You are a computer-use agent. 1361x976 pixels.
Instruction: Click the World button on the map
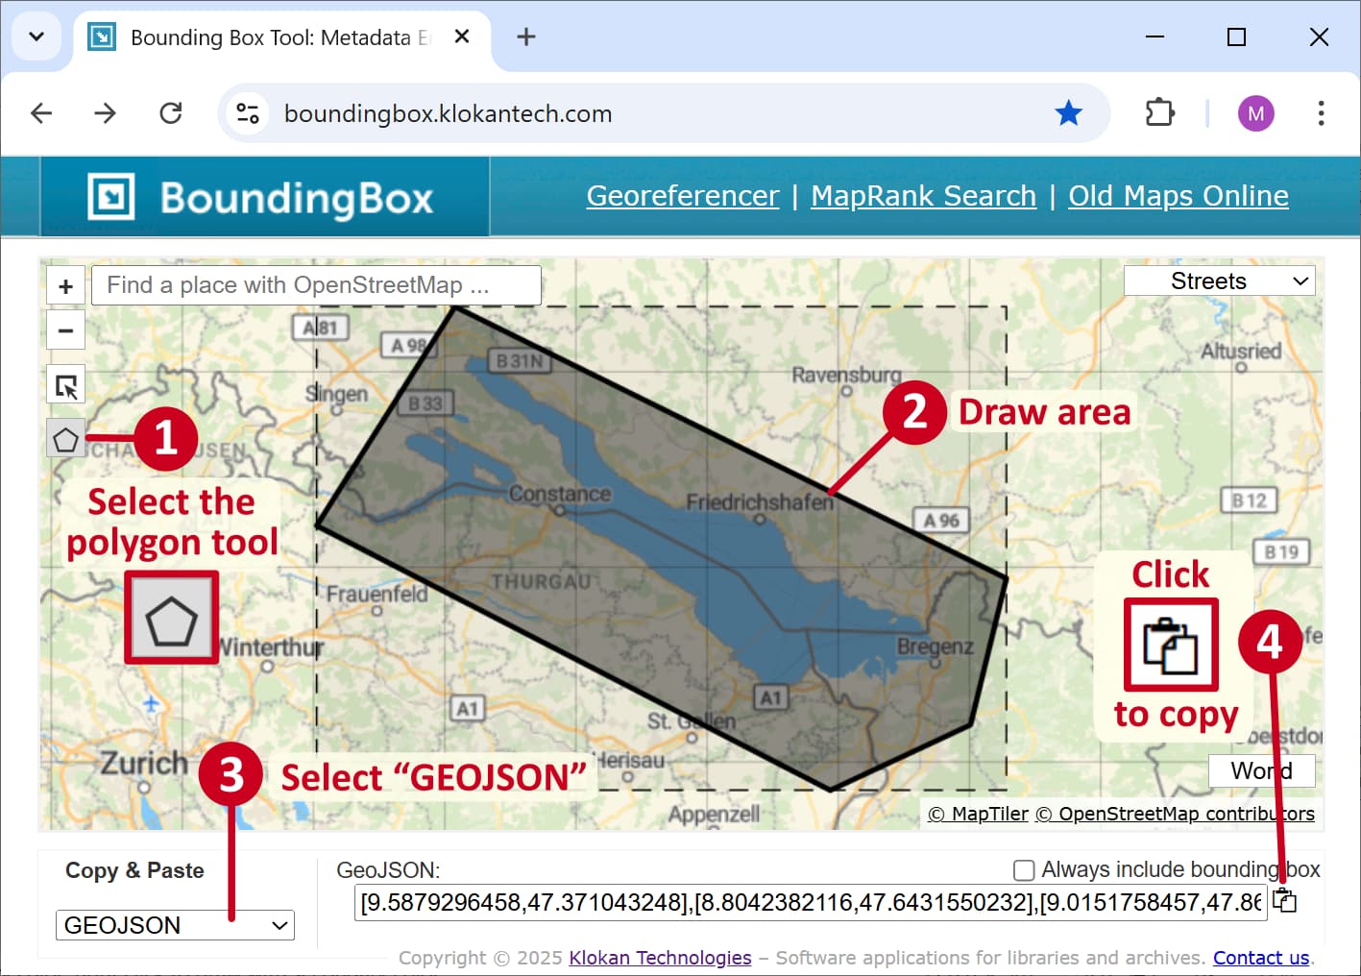point(1261,770)
